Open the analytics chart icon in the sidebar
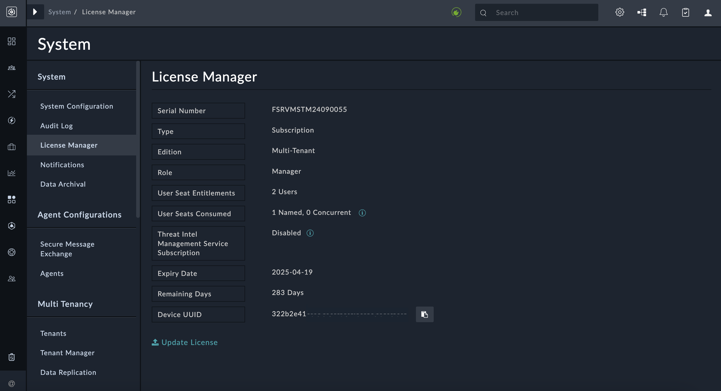 tap(12, 173)
